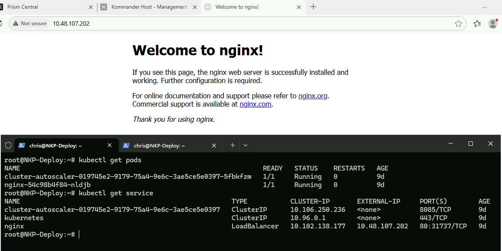This screenshot has height=251, width=502.
Task: Click the Welcome to nginx! heading
Action: click(198, 50)
